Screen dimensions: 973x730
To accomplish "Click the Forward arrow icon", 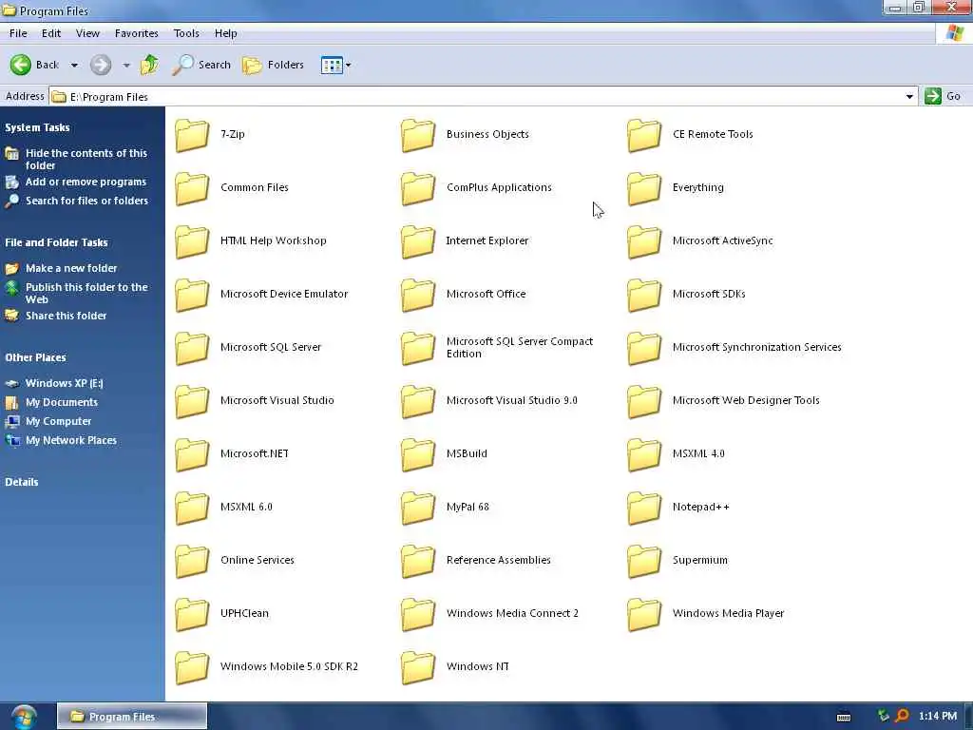I will (101, 65).
